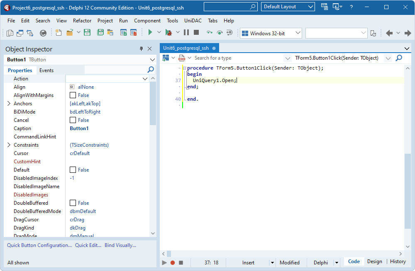
Task: Run the project with the green Run button
Action: click(150, 32)
